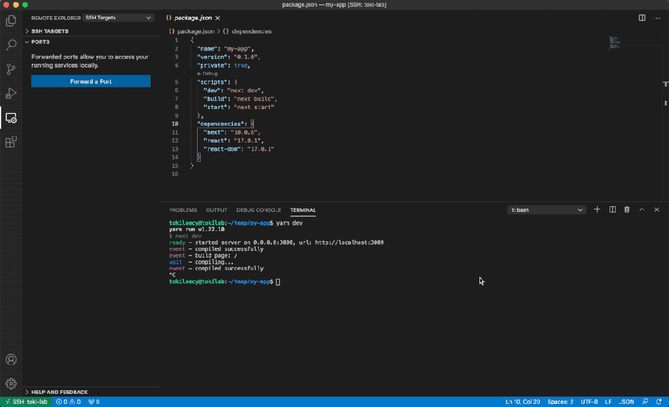
Task: Open the Explorer view in the activity bar
Action: point(11,20)
